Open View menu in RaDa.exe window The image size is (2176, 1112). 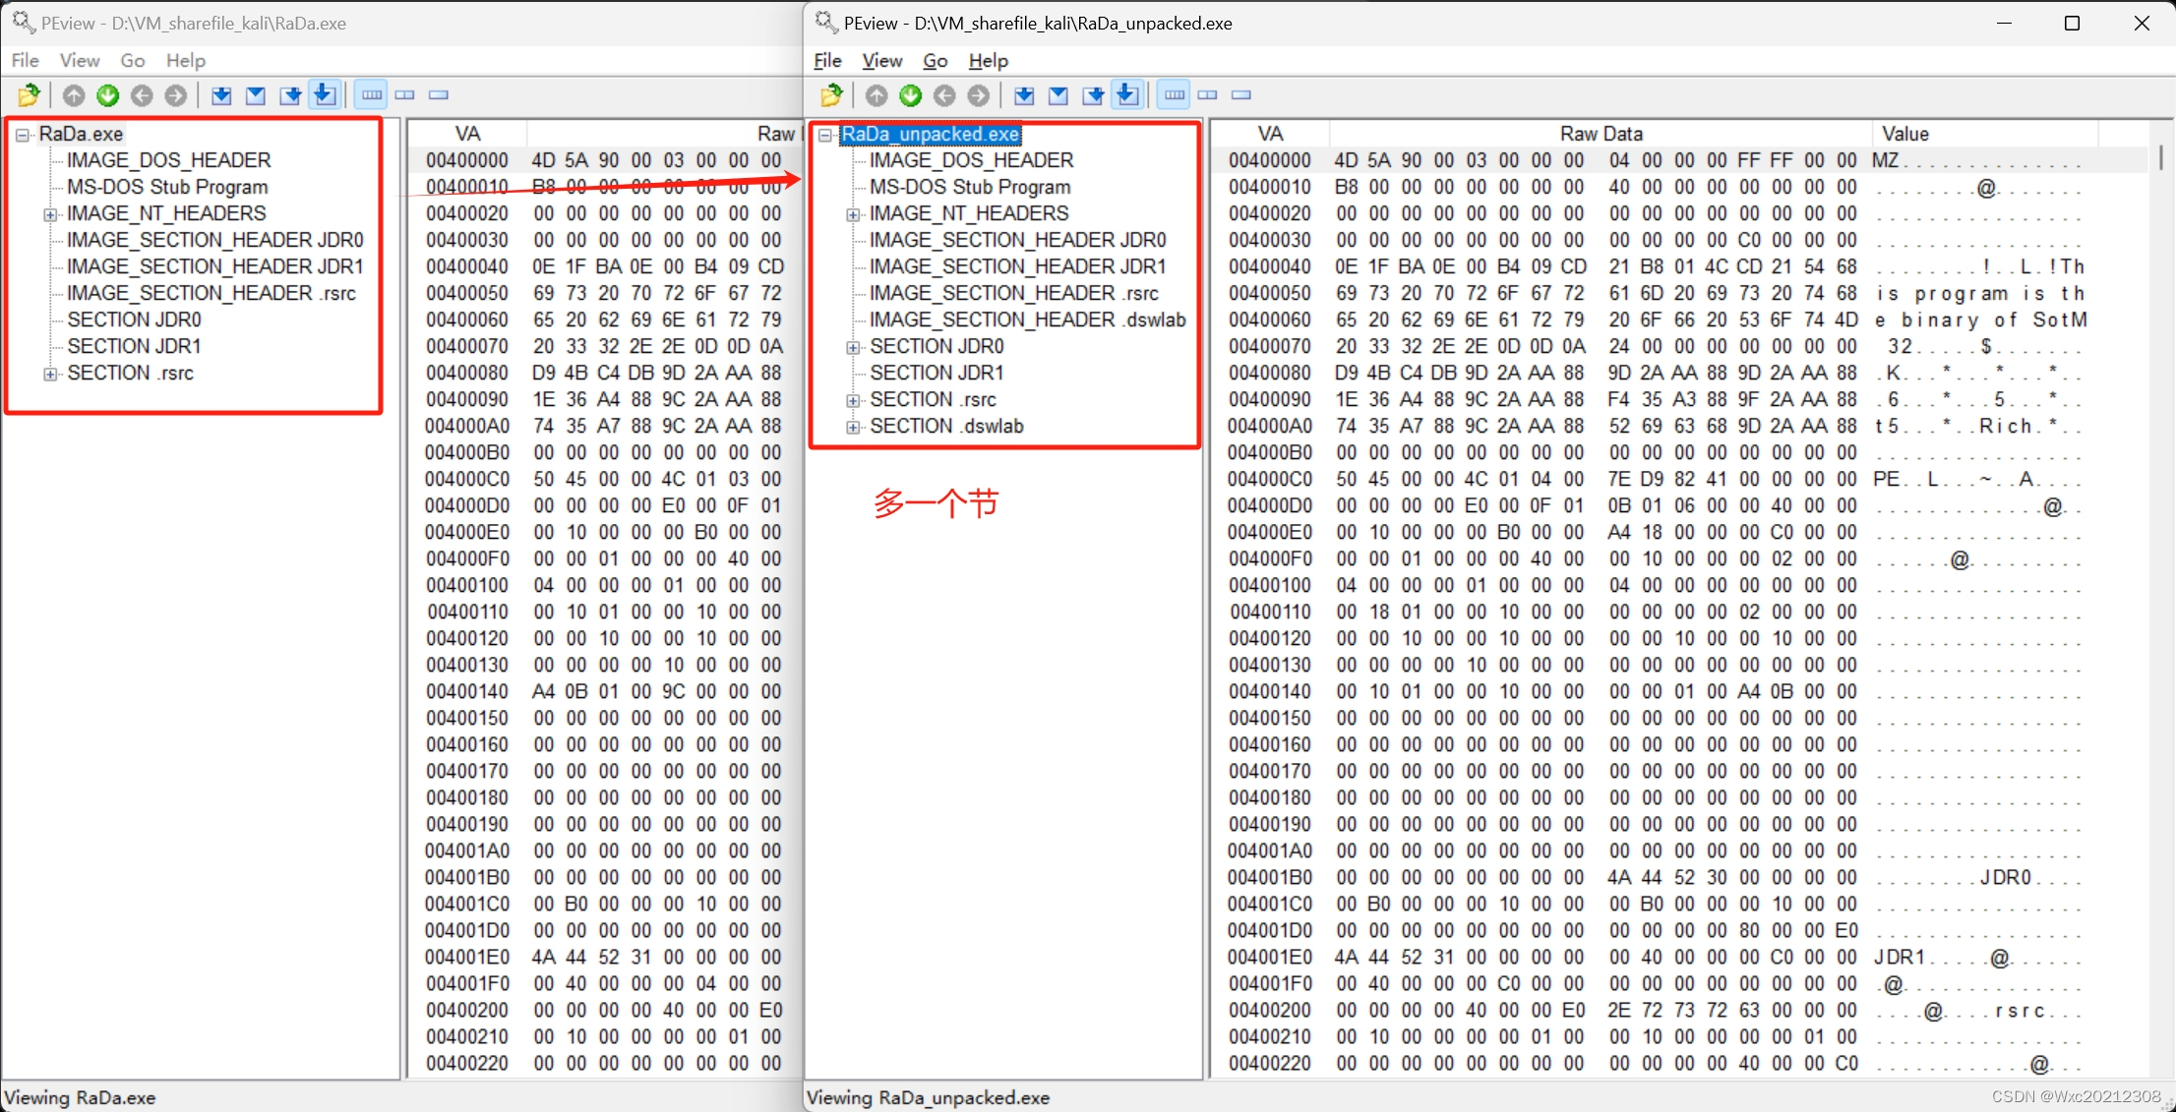[x=80, y=61]
